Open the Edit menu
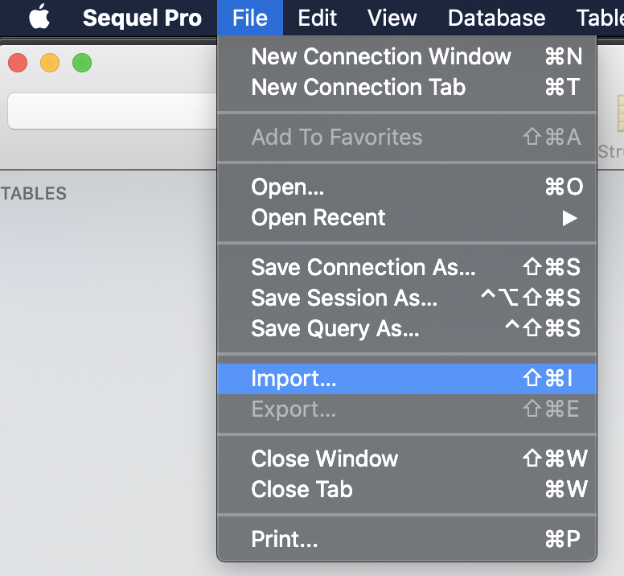This screenshot has width=624, height=576. pos(317,18)
